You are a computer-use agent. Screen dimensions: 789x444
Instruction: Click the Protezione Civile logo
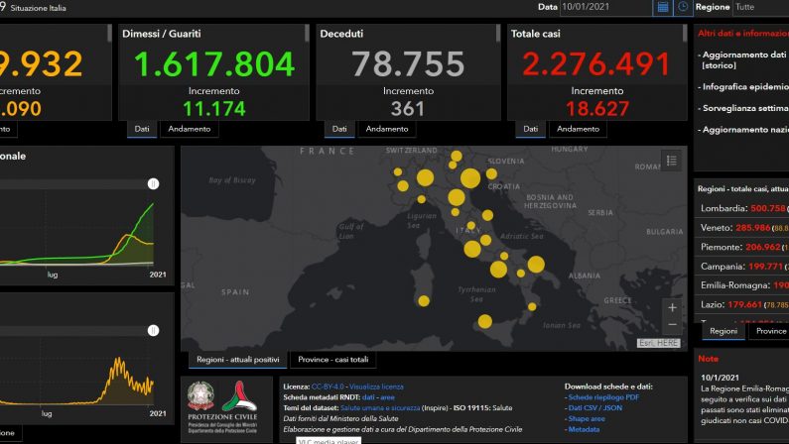[222, 407]
